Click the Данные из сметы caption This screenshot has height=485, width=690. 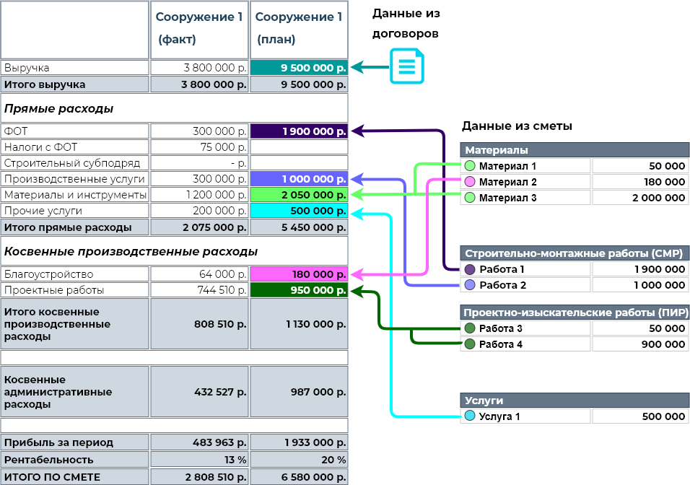[x=517, y=126]
